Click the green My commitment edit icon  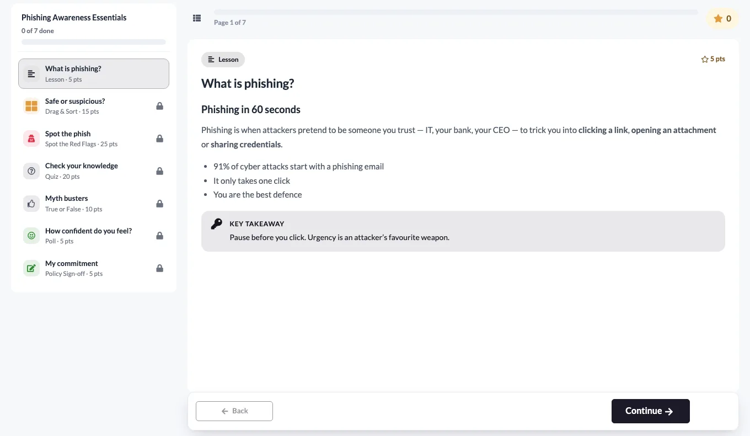coord(31,268)
